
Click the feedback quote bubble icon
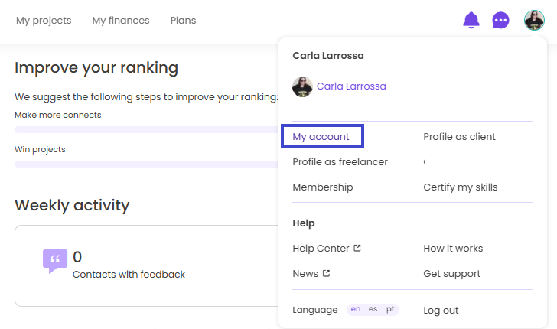click(x=55, y=261)
